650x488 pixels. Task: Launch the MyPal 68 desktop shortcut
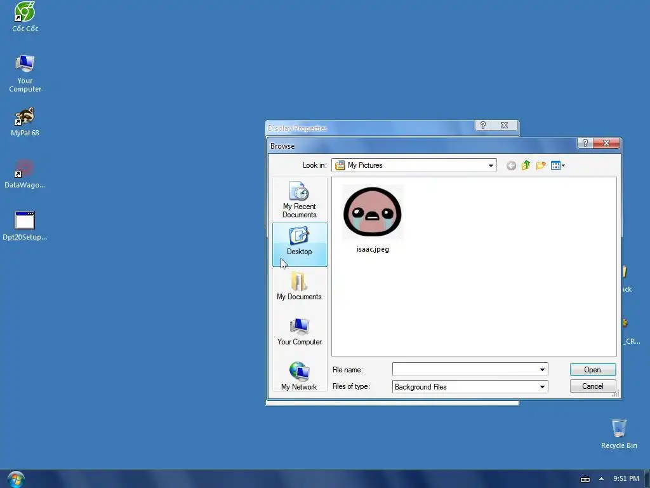click(x=25, y=121)
